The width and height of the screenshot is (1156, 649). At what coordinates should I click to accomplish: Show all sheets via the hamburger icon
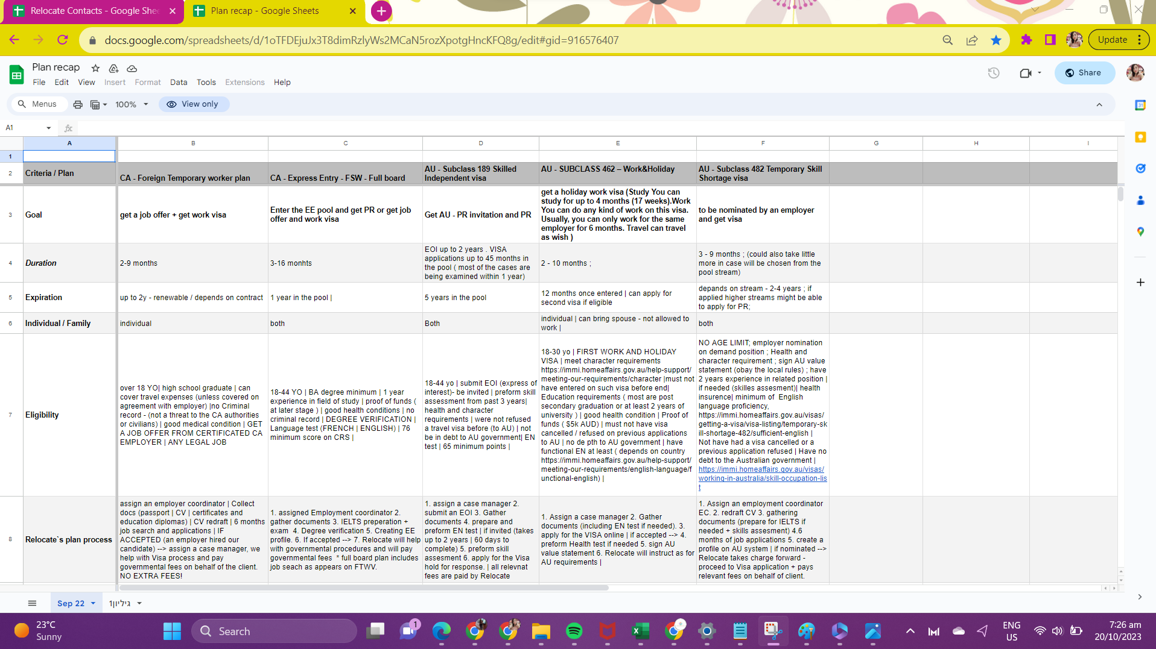[x=32, y=603]
